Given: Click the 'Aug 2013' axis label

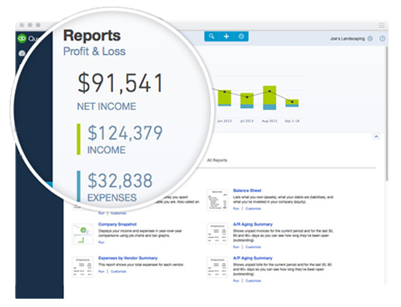Looking at the screenshot, I should (x=270, y=121).
